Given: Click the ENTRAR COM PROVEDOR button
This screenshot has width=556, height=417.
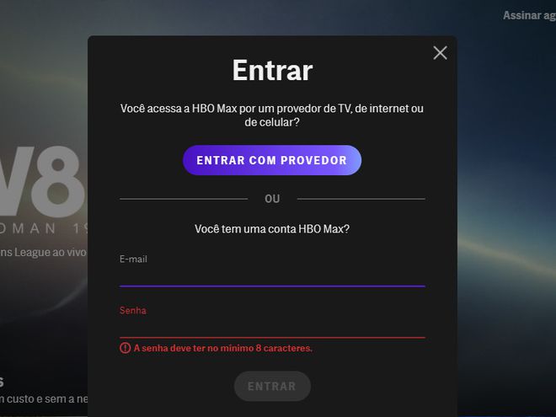Looking at the screenshot, I should pyautogui.click(x=272, y=160).
